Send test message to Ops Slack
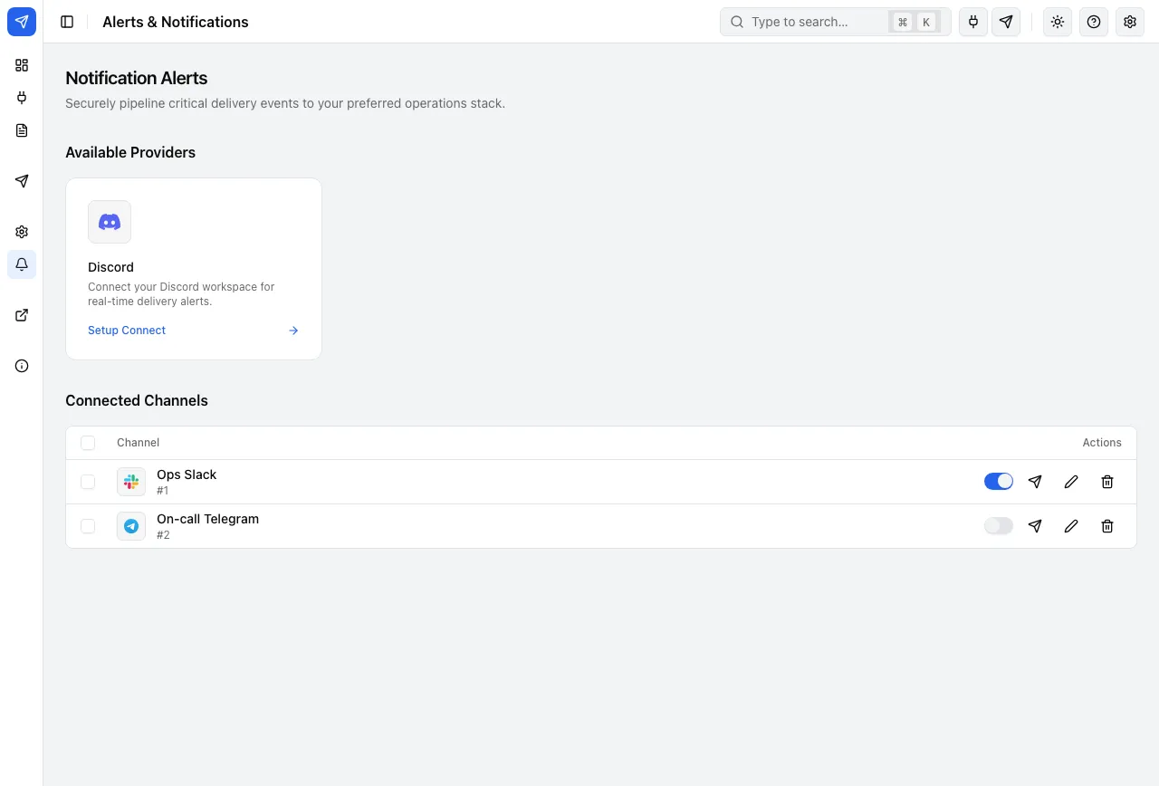The width and height of the screenshot is (1159, 786). (x=1035, y=482)
